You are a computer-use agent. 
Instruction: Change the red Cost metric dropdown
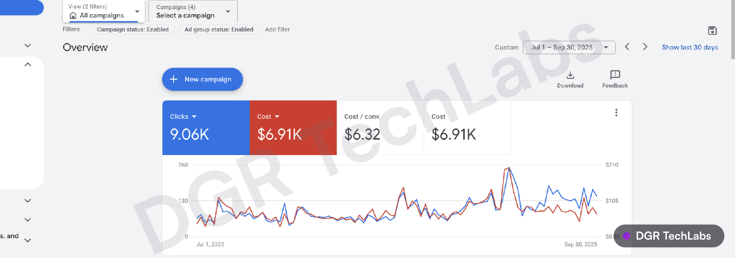pyautogui.click(x=268, y=117)
